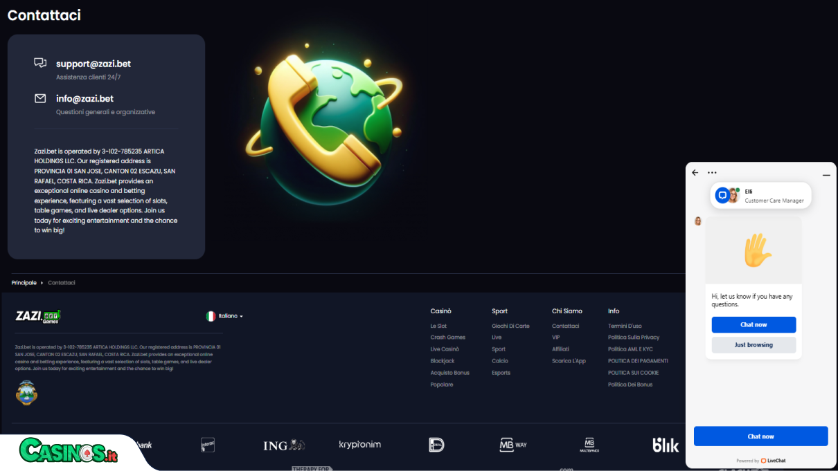Open the Calcio footer link

[500, 361]
